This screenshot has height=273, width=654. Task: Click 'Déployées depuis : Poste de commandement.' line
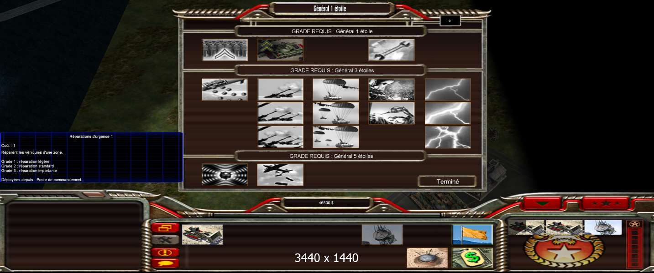42,180
